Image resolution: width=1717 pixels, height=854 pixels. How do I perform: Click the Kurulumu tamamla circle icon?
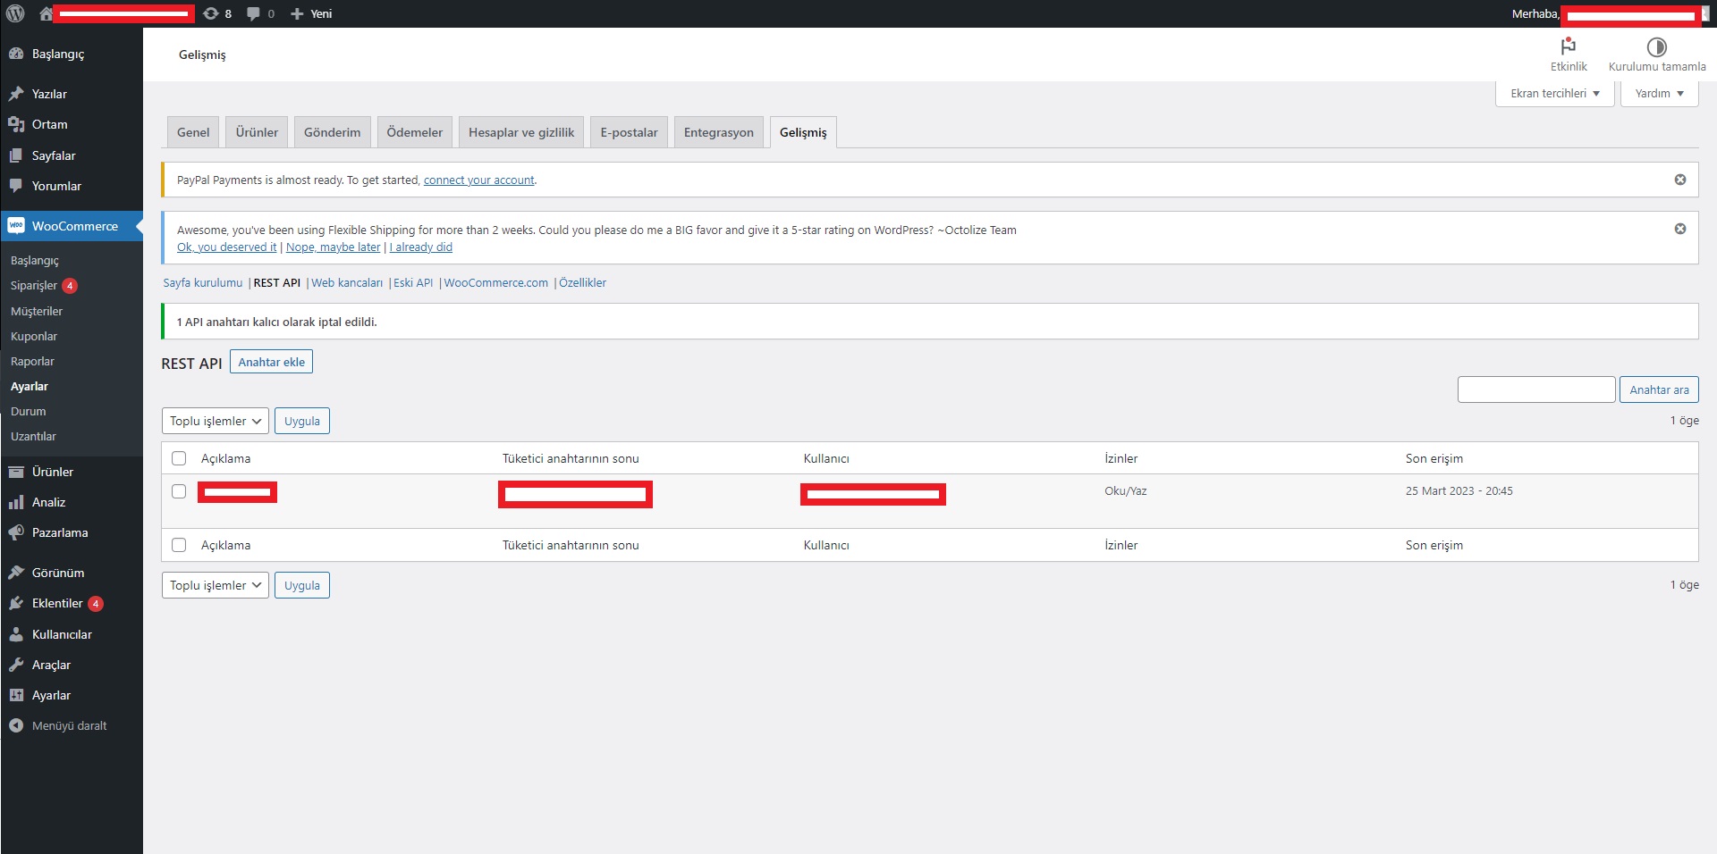point(1656,47)
